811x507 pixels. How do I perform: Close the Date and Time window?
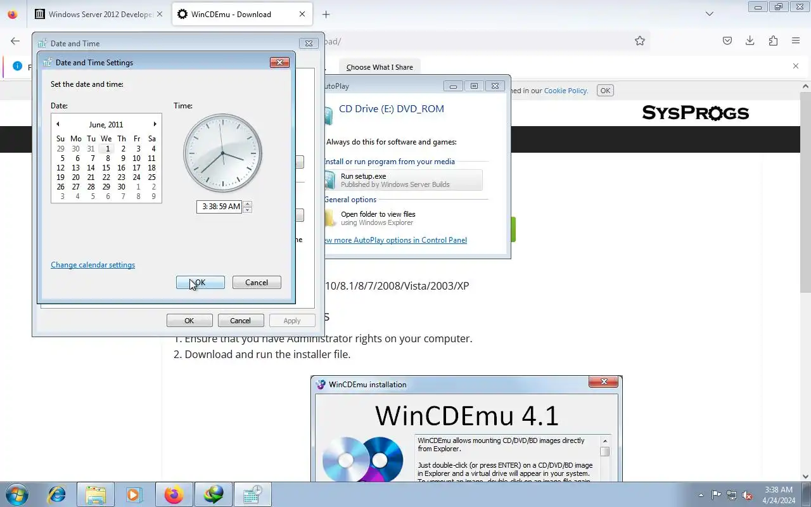pyautogui.click(x=309, y=43)
